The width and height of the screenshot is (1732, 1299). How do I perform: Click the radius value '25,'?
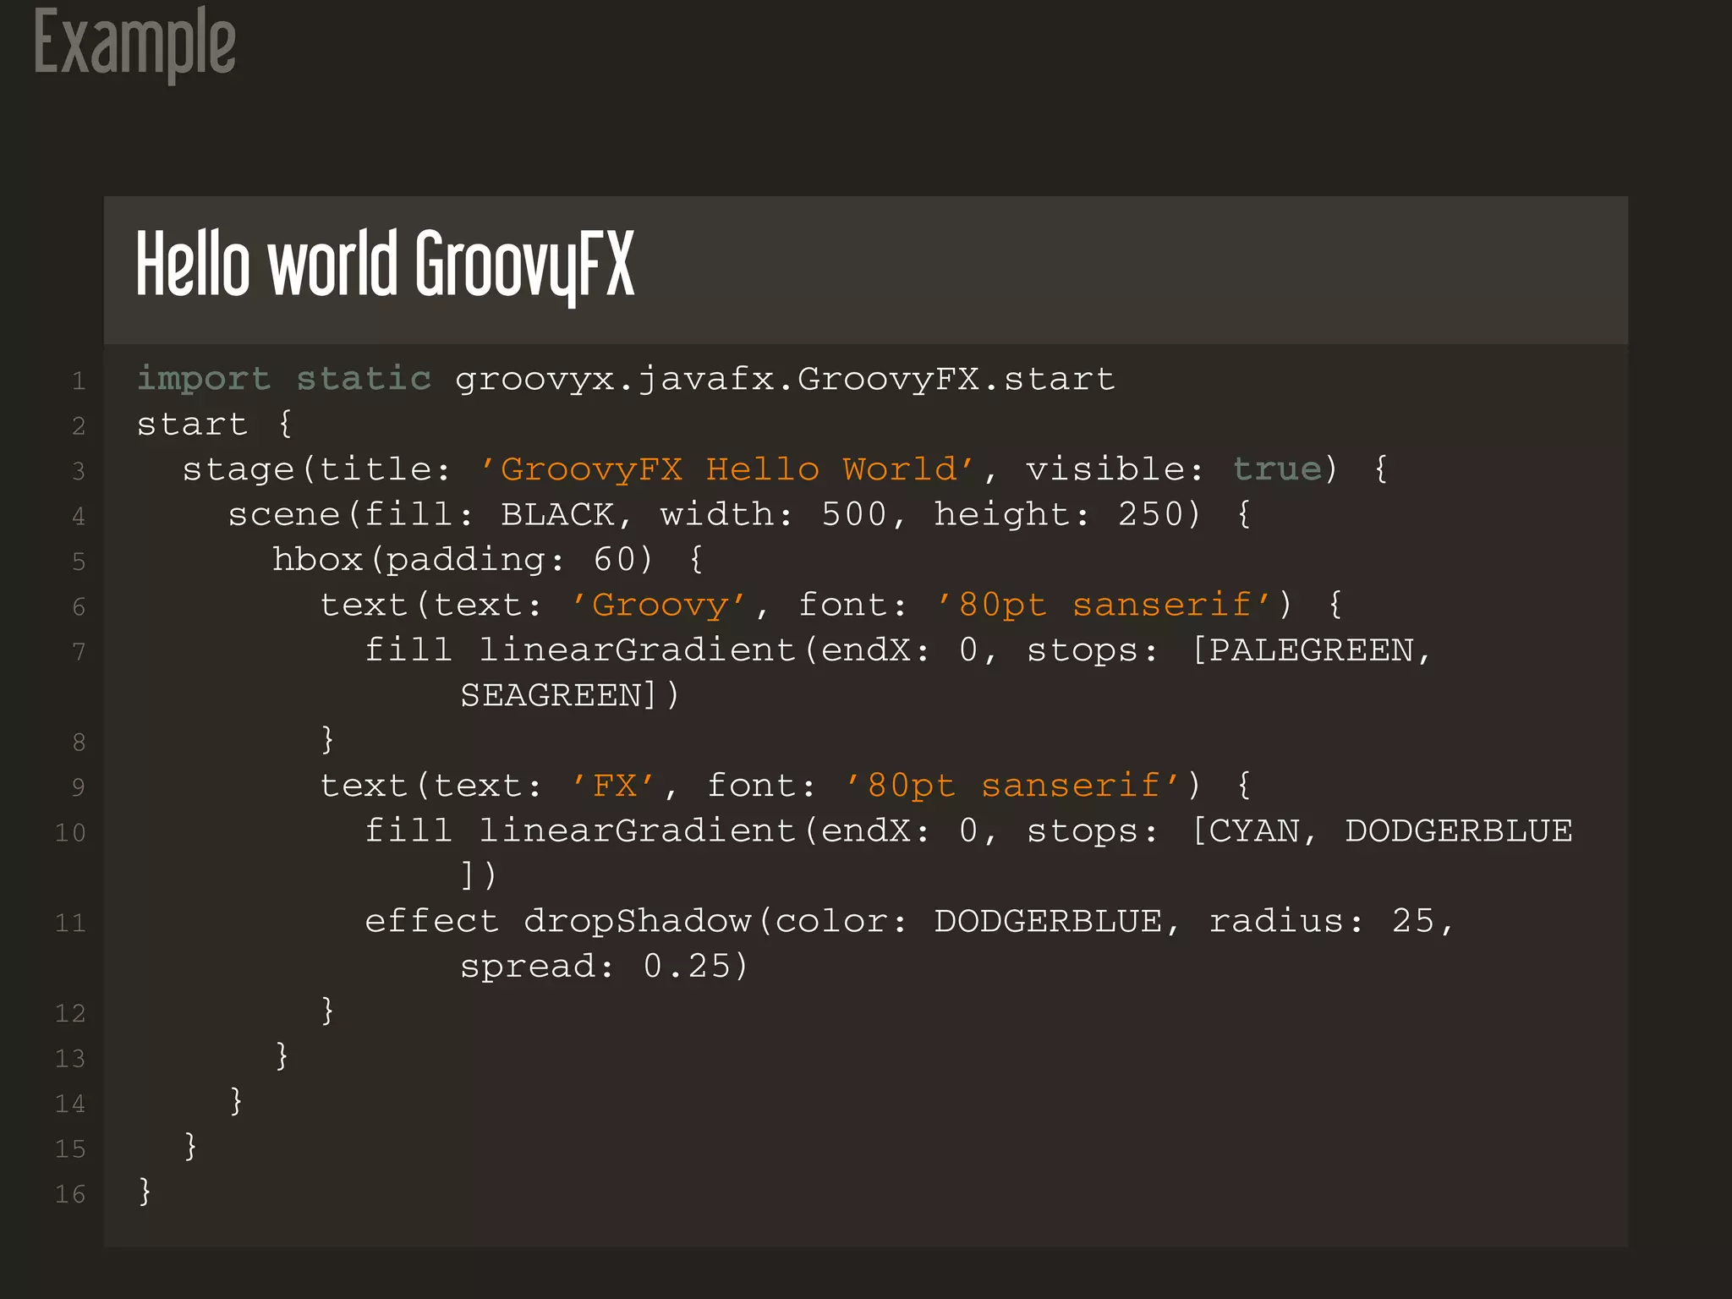click(1423, 921)
